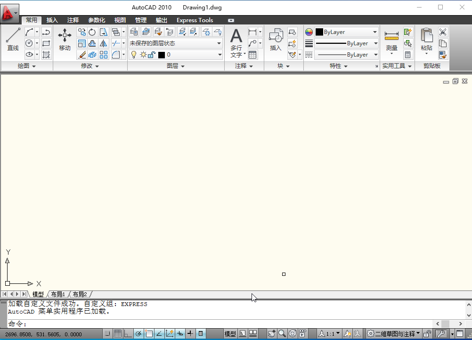Screen dimensions: 472x340
Task: Click the 模型 button in the status bar
Action: 230,333
